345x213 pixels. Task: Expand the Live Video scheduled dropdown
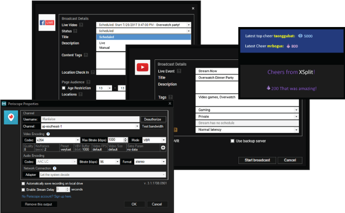coord(188,25)
